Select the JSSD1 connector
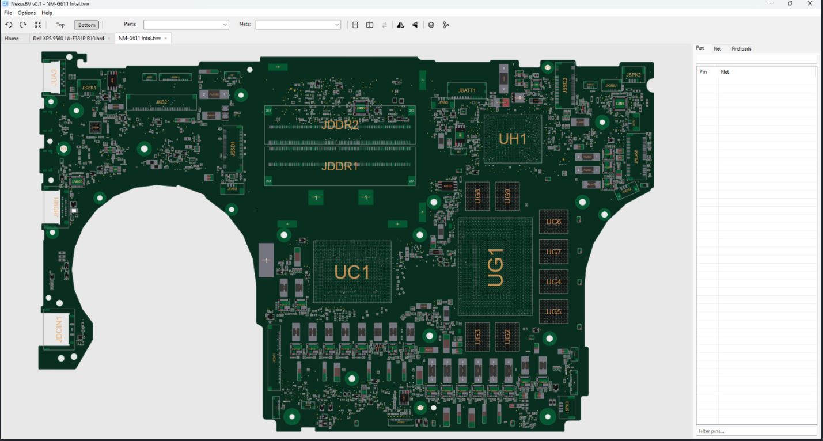This screenshot has height=441, width=823. 233,148
